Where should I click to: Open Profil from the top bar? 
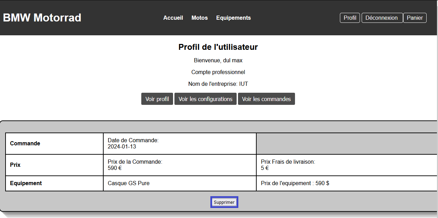coord(350,18)
